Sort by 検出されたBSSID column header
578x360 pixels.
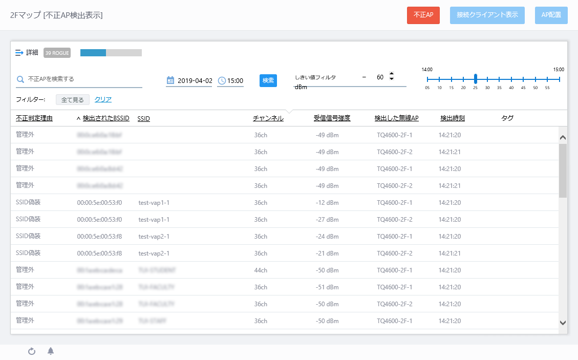(106, 118)
